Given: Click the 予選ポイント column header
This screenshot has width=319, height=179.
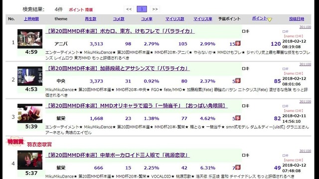Looking at the screenshot, I should [229, 19].
